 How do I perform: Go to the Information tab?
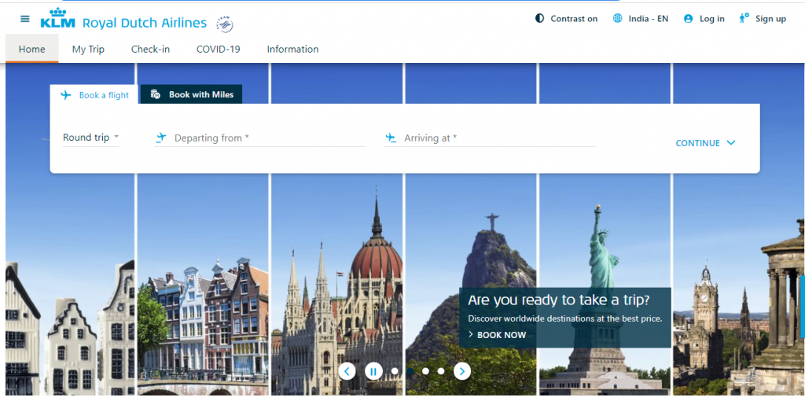pos(292,49)
